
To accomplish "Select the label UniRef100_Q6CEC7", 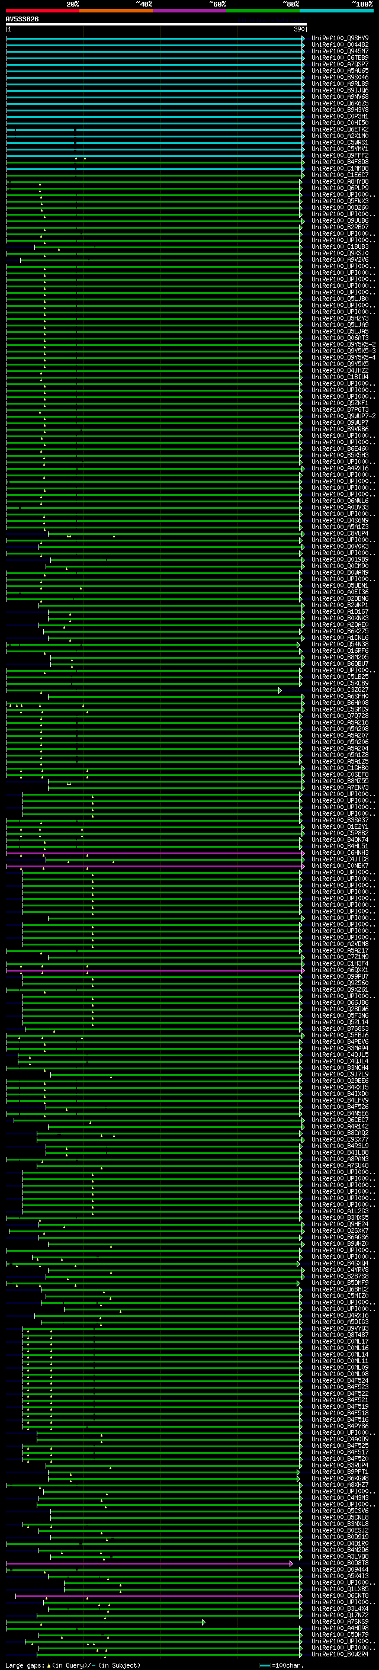I will point(340,1119).
